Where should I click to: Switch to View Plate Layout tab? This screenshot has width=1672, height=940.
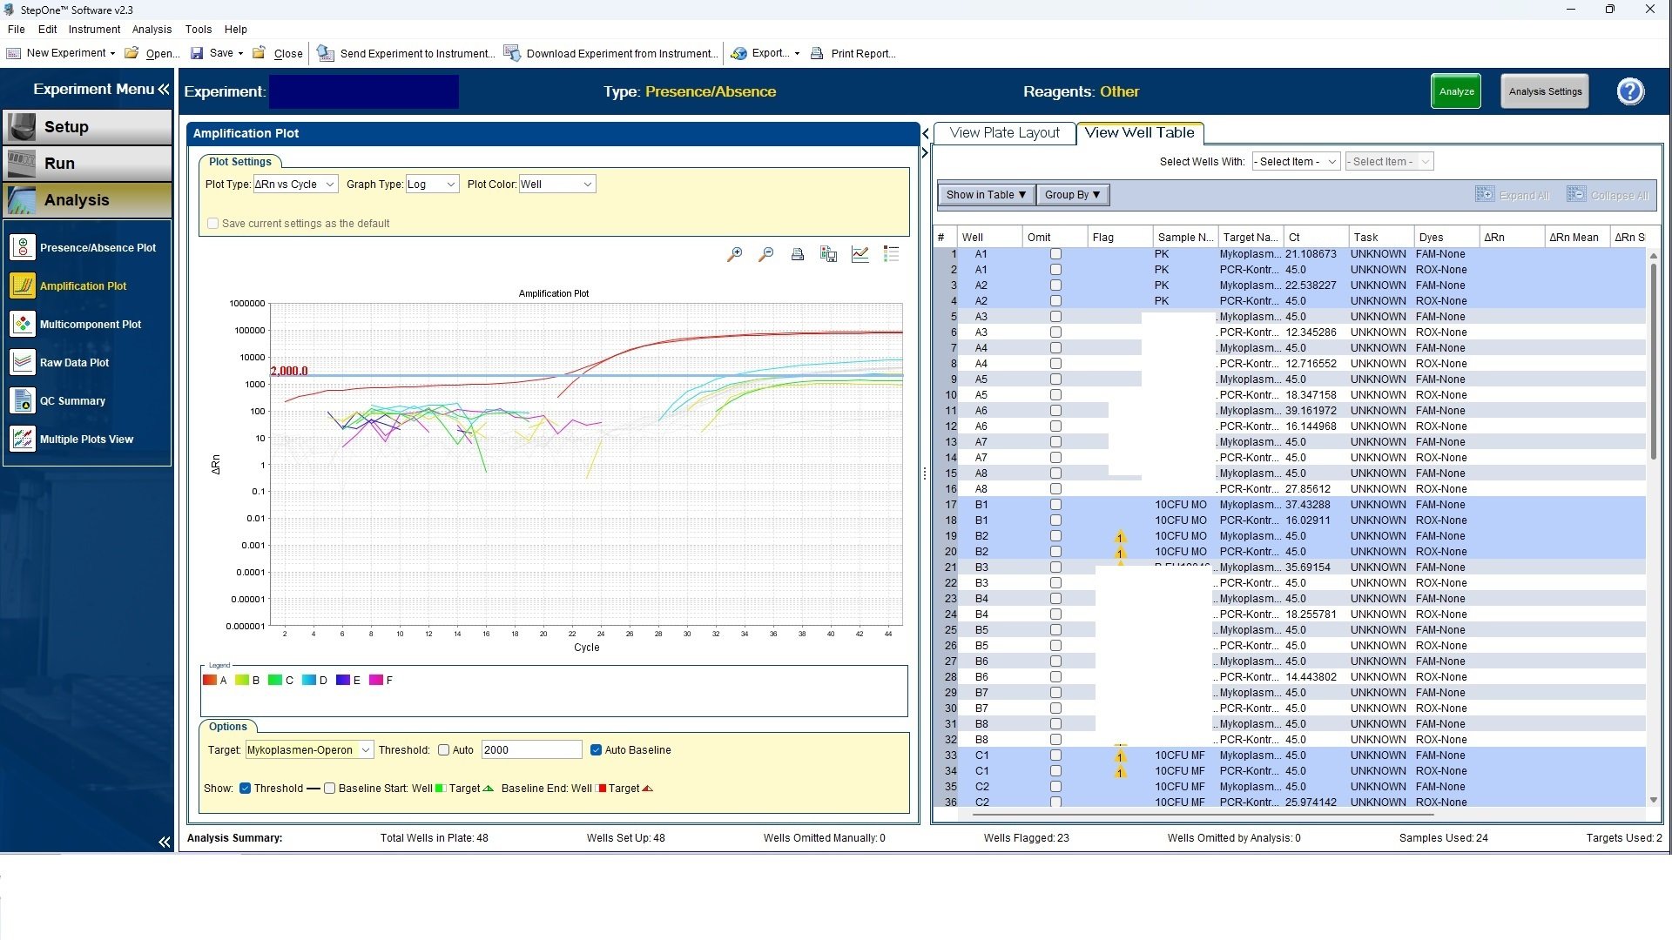tap(1004, 133)
